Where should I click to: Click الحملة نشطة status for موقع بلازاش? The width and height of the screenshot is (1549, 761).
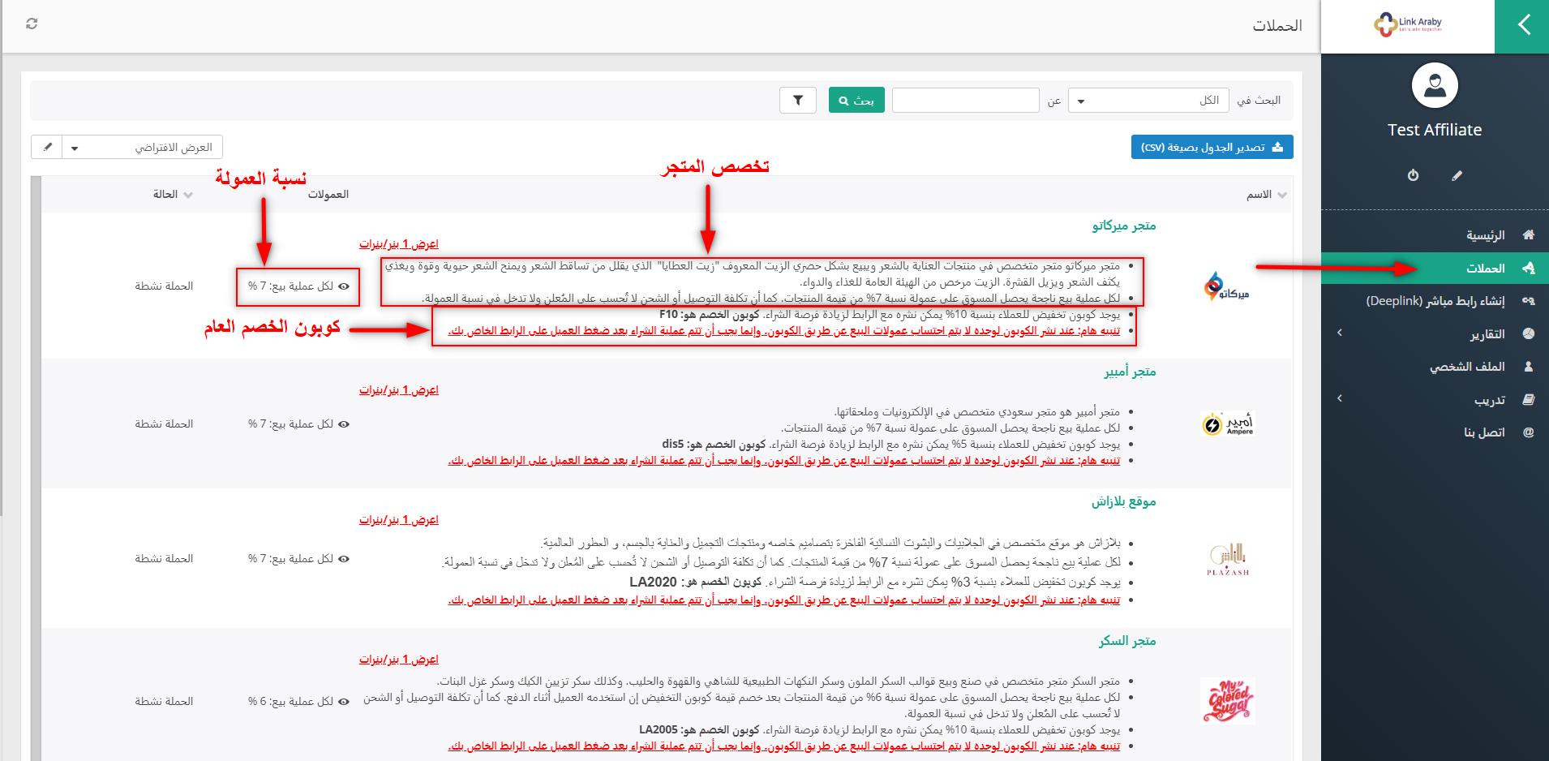click(x=164, y=559)
